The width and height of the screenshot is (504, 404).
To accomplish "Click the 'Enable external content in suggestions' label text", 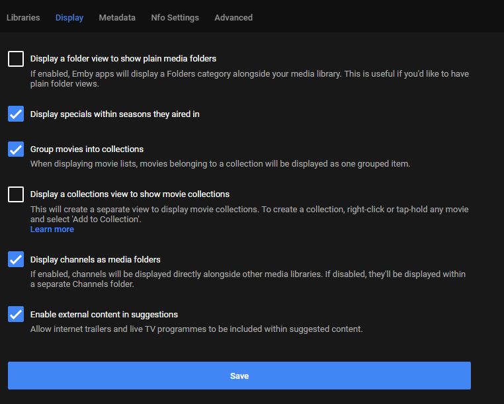I will click(104, 315).
